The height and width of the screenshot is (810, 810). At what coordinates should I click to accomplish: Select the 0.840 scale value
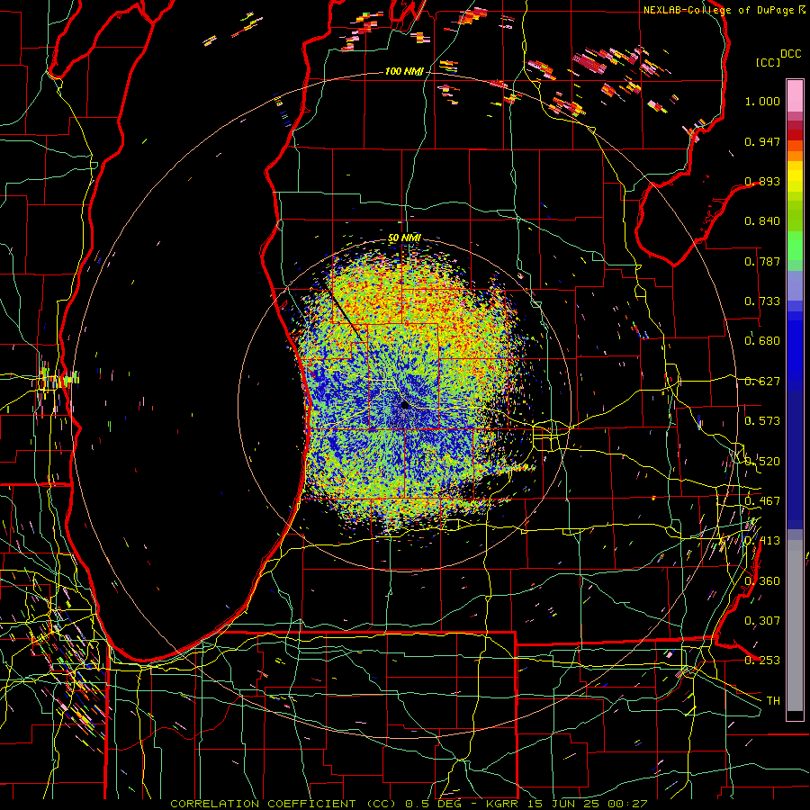pyautogui.click(x=762, y=221)
